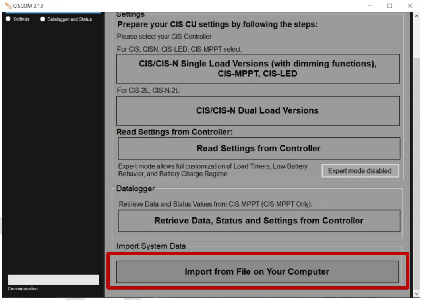Image resolution: width=422 pixels, height=300 pixels.
Task: Click Retrieve Data, Status and Settings from Controller
Action: [258, 221]
